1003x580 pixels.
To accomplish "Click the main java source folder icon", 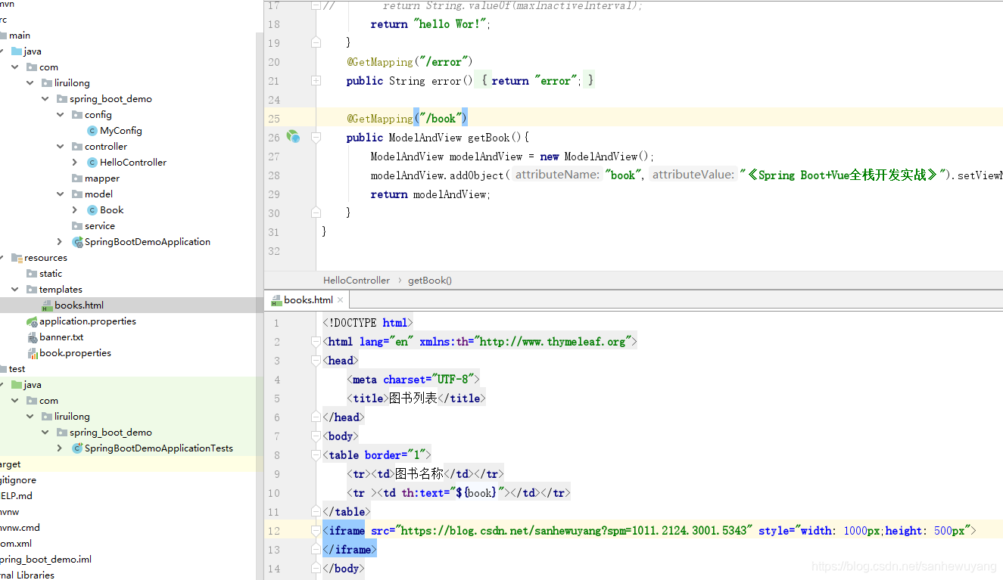I will point(17,51).
